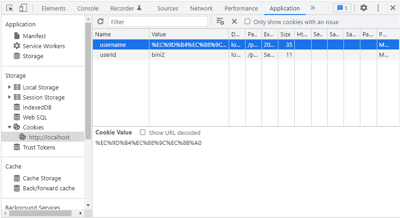400x218 pixels.
Task: Open the console messages issue badge
Action: (342, 8)
